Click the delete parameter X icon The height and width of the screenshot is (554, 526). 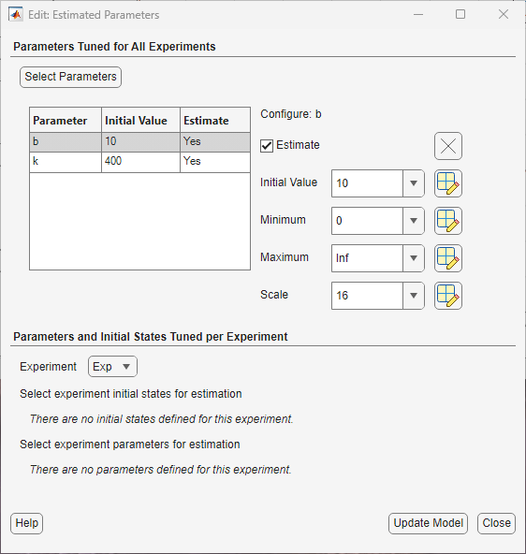(x=448, y=146)
